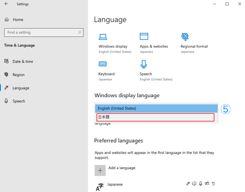Open Region settings page
The image size is (245, 192).
pyautogui.click(x=19, y=75)
